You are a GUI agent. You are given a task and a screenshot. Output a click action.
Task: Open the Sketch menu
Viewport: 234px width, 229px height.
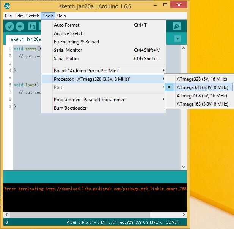point(33,16)
